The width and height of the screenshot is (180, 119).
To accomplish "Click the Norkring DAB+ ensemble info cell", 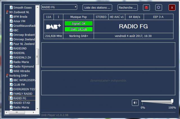I will [78, 36].
